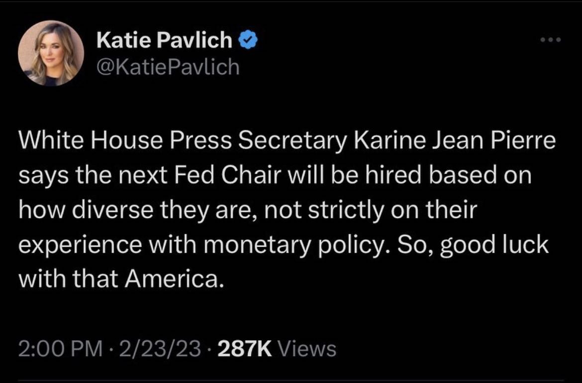The width and height of the screenshot is (582, 383).
Task: Click the bold 287K number
Action: 245,349
